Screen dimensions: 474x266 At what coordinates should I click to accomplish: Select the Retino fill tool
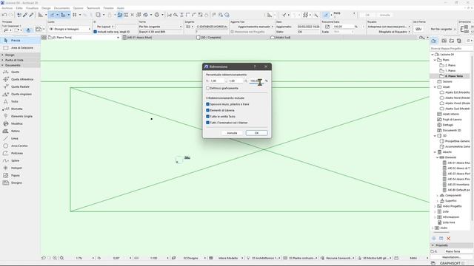click(15, 132)
